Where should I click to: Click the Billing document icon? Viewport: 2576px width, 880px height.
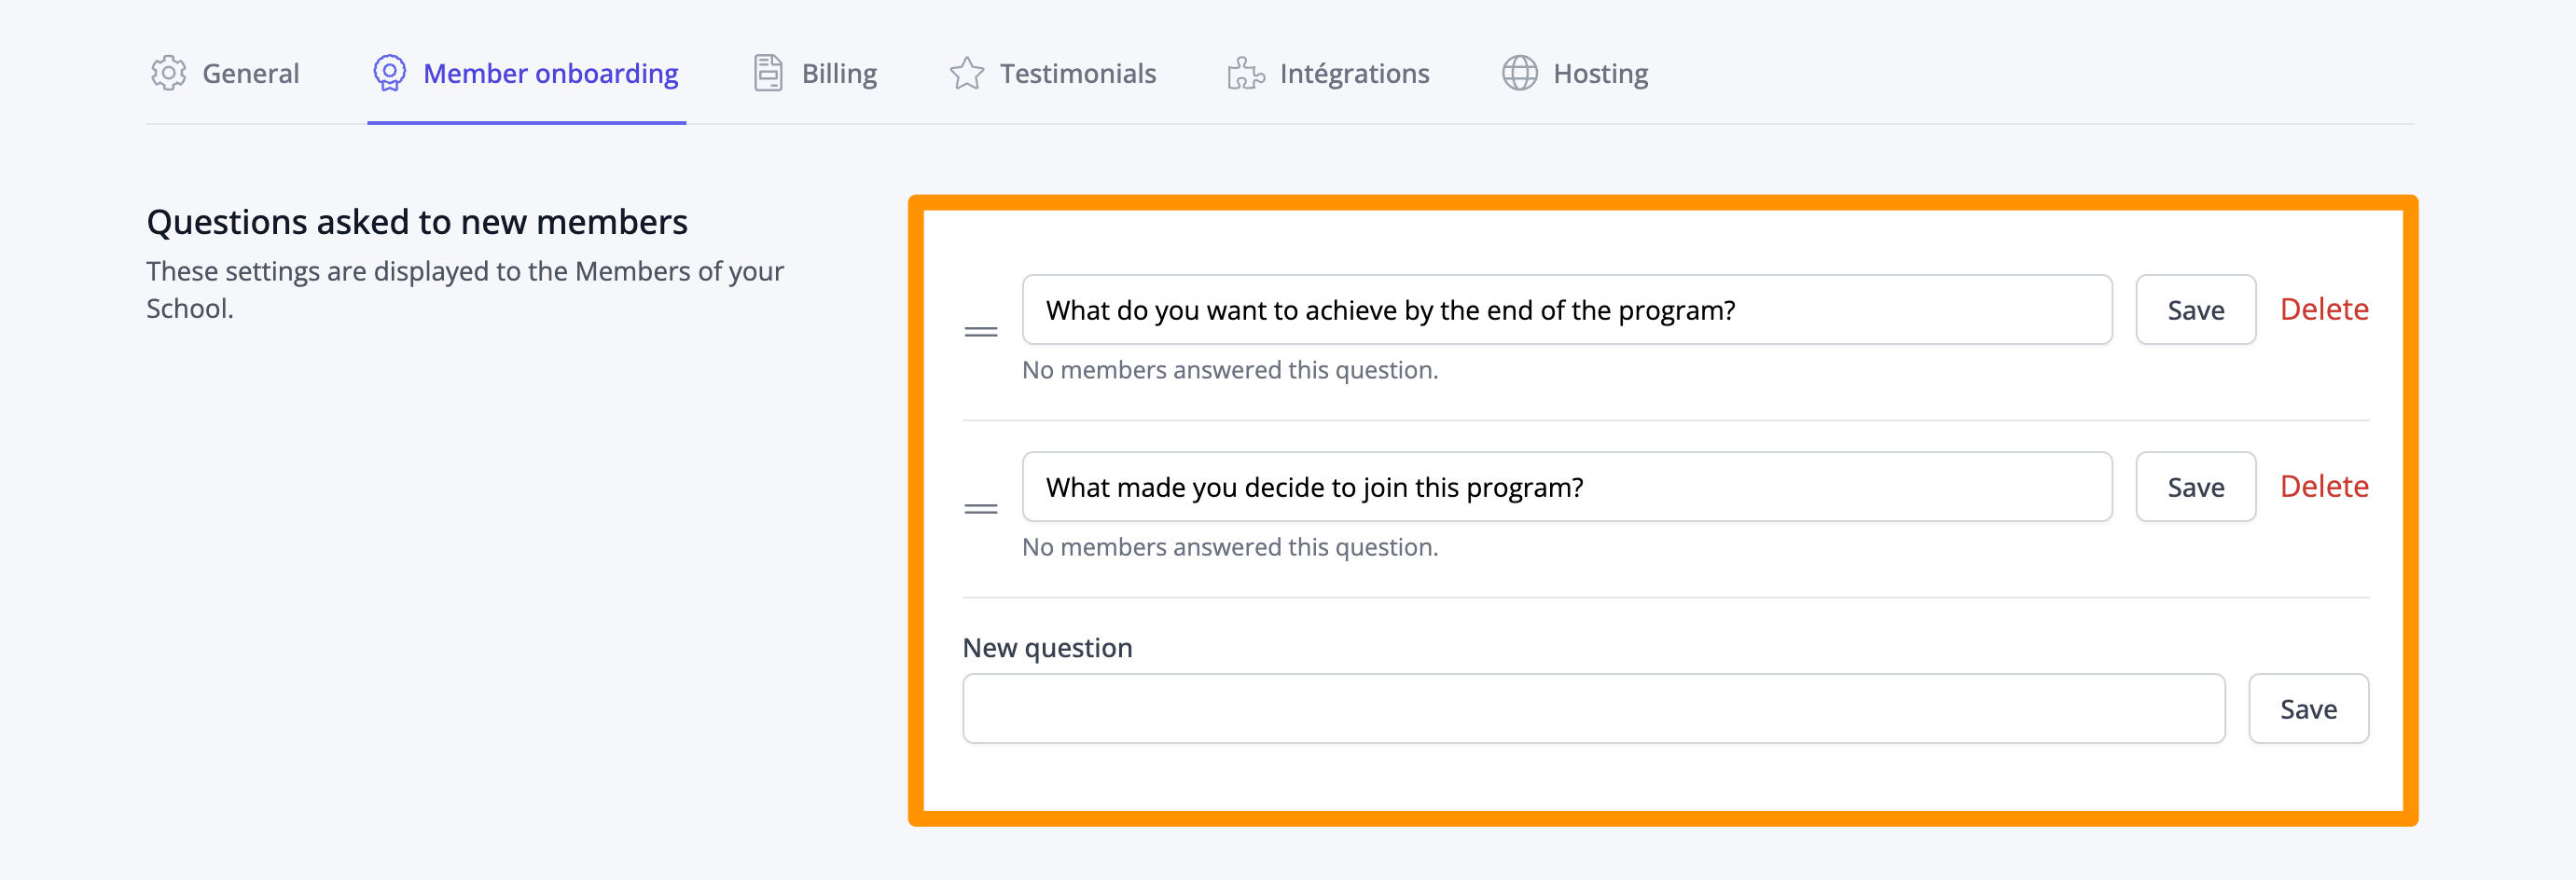click(768, 73)
